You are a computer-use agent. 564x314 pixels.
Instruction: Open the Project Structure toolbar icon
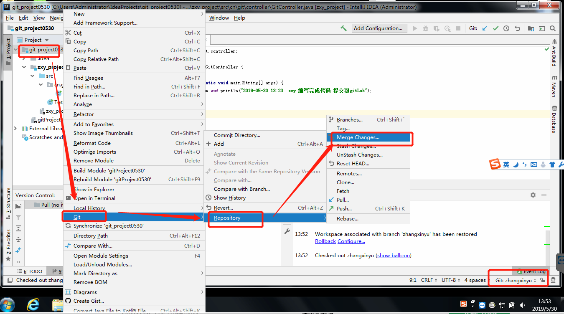click(x=531, y=28)
